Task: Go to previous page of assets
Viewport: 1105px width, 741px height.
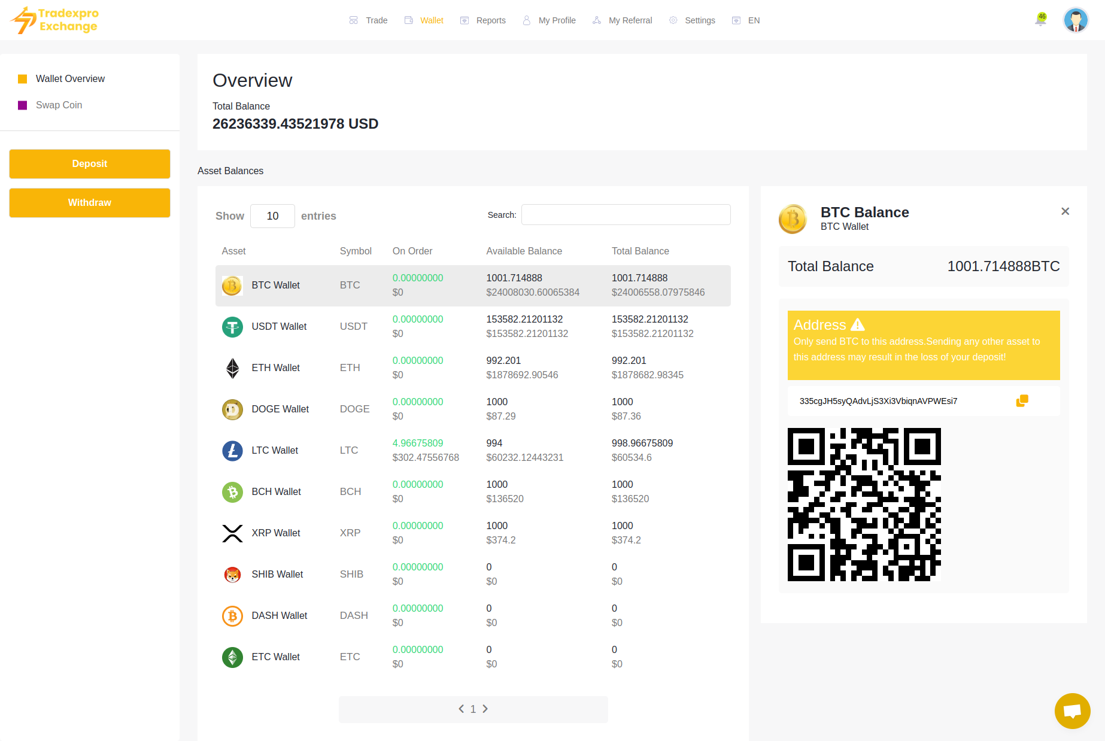Action: [x=461, y=709]
